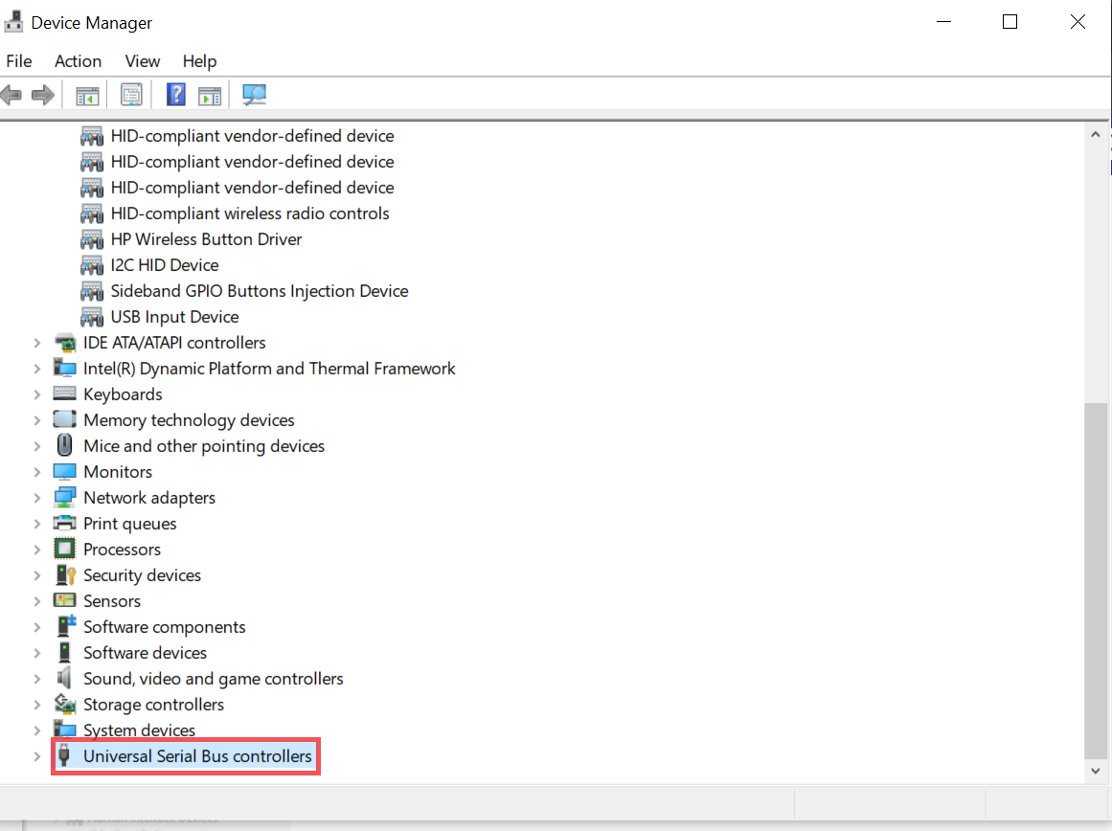
Task: Click the Security devices key icon
Action: 65,574
